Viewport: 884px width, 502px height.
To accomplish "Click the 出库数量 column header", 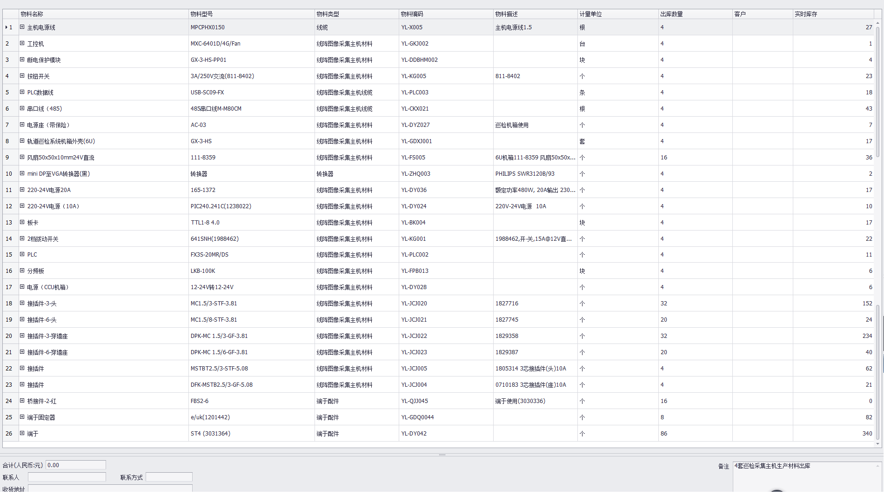I will [695, 14].
